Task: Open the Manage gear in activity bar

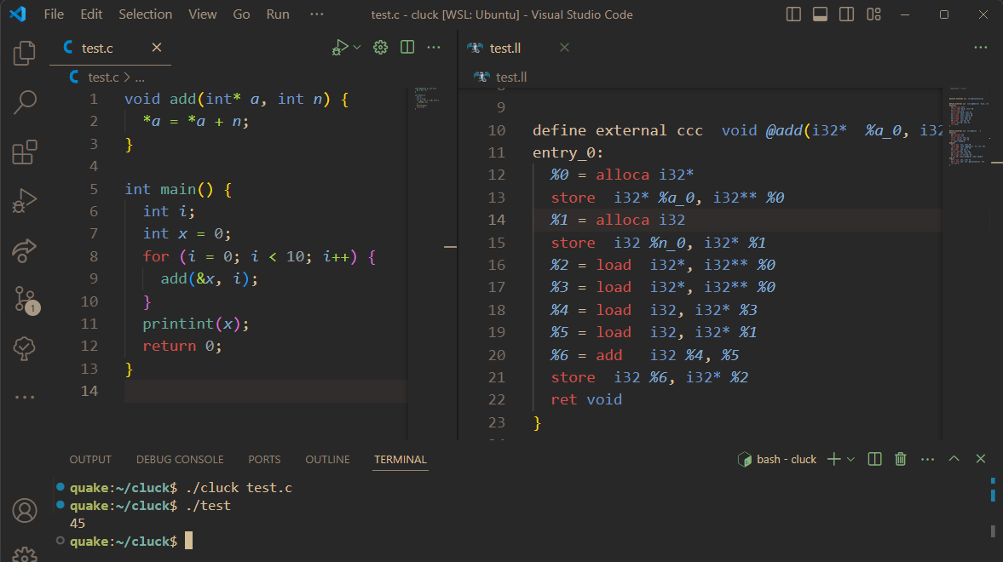Action: [25, 553]
